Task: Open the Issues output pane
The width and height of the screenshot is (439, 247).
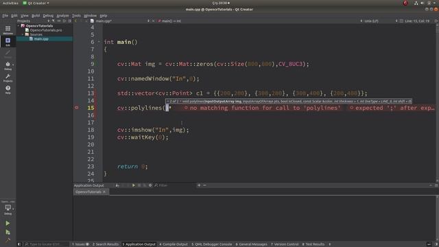Action: tap(80, 244)
